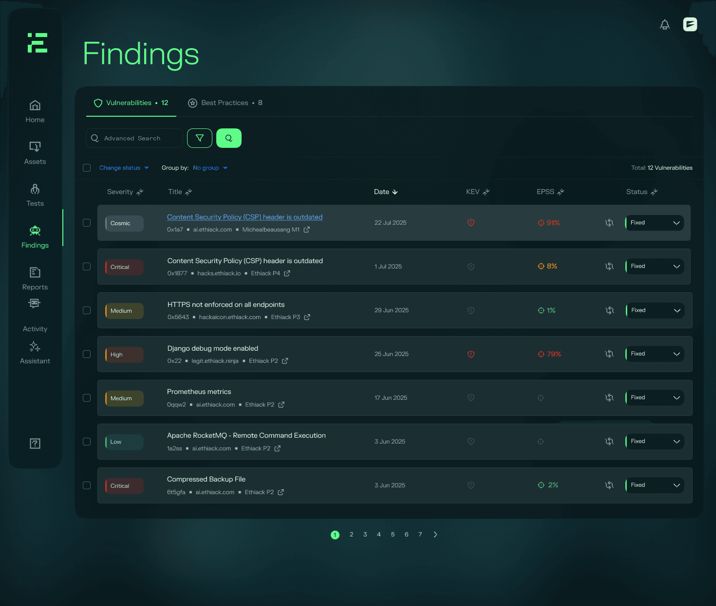Viewport: 716px width, 606px height.
Task: Check the HTTPS not enforced row
Action: point(87,310)
